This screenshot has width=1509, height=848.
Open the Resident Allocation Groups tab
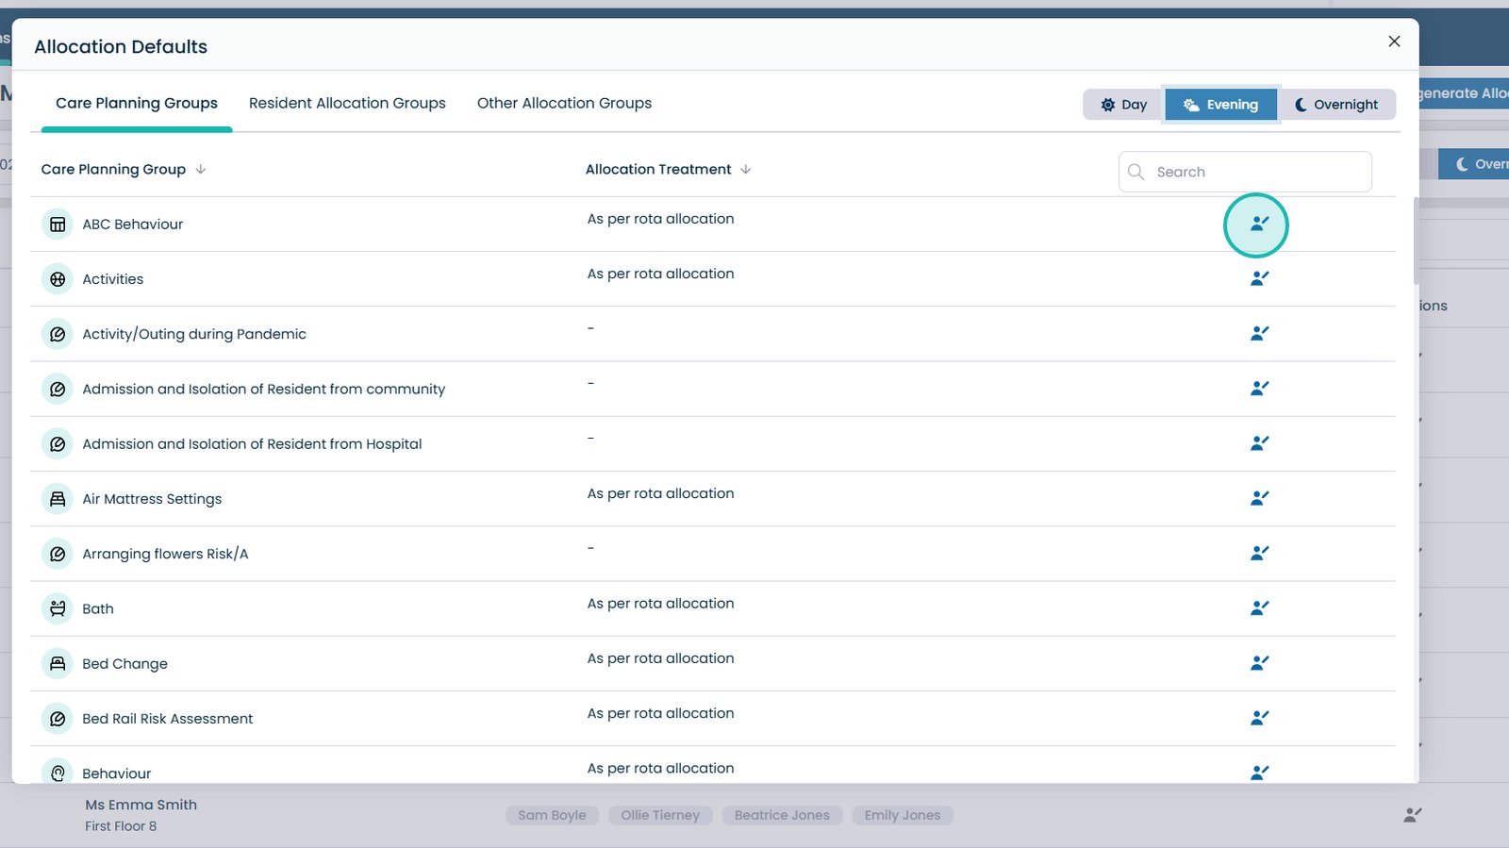coord(347,104)
